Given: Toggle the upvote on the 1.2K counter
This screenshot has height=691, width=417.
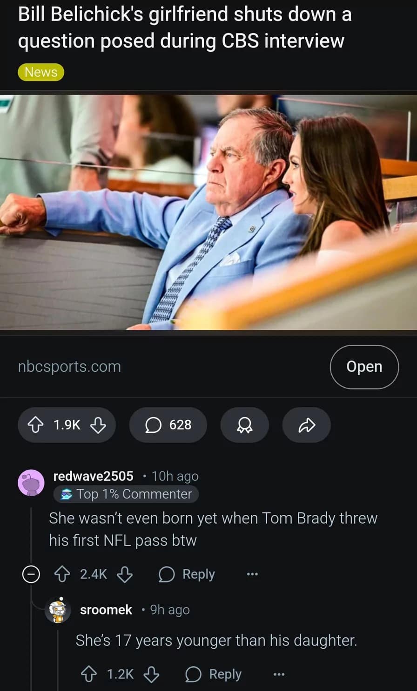Looking at the screenshot, I should tap(121, 674).
